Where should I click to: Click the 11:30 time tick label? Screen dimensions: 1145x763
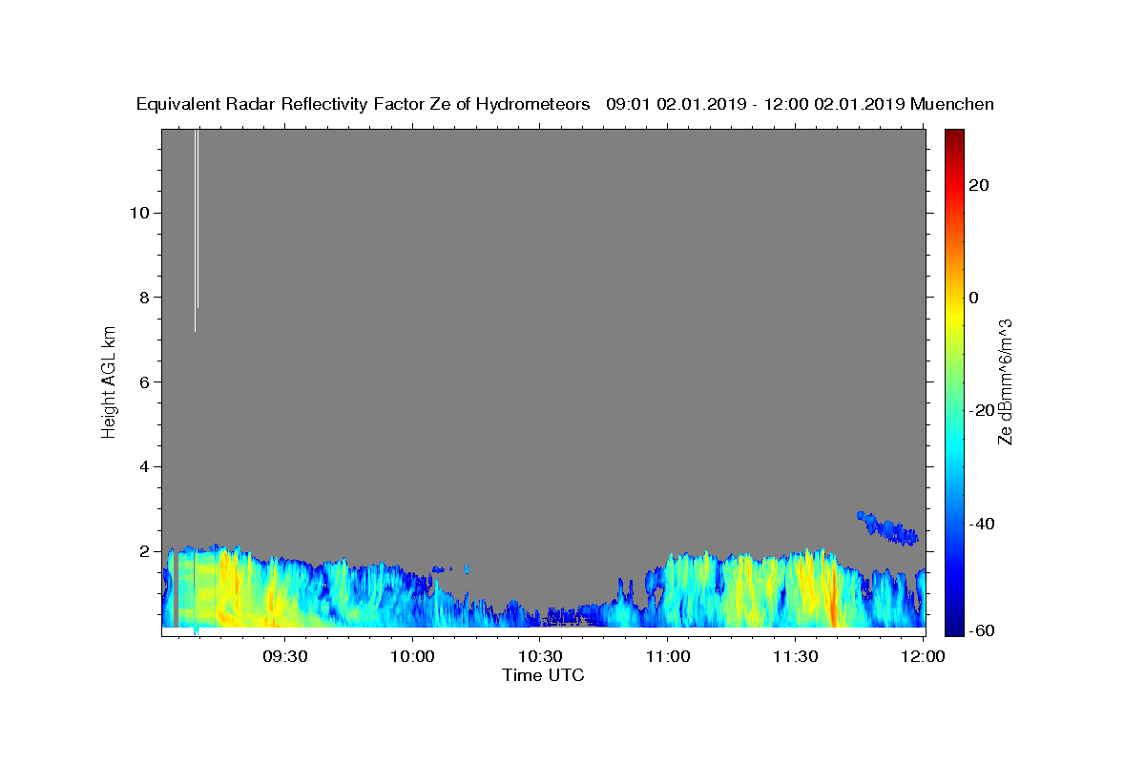(x=795, y=656)
